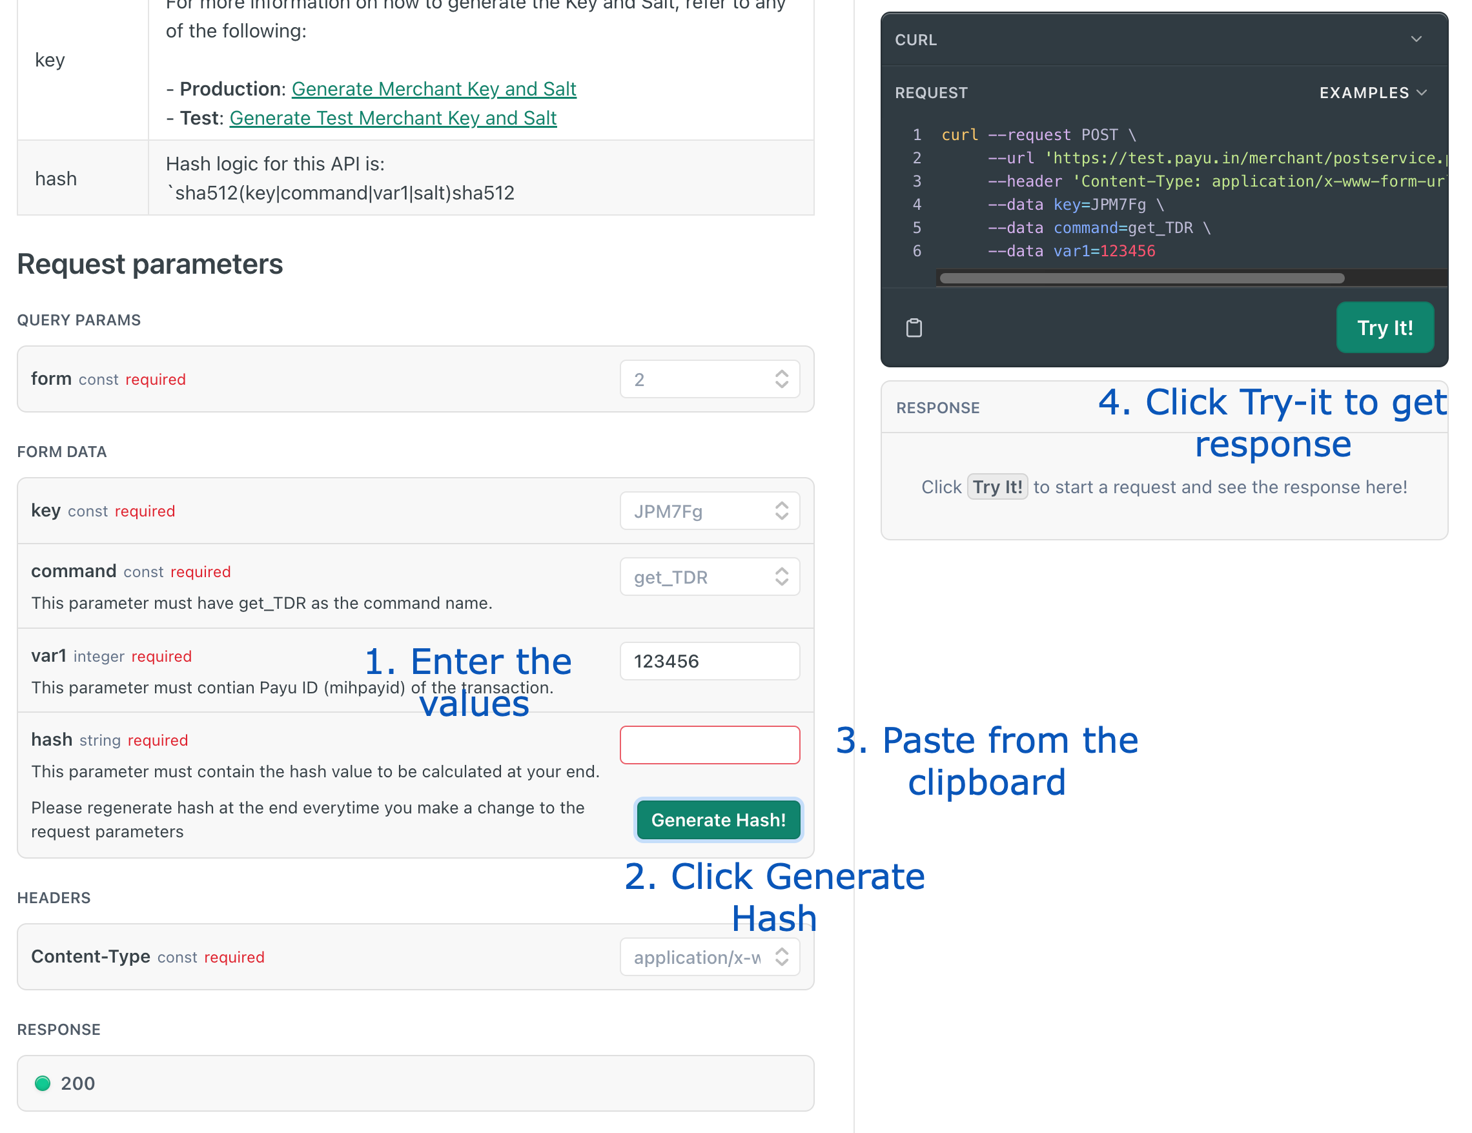Viewport: 1472px width, 1133px height.
Task: Click the CURL header label
Action: click(915, 40)
